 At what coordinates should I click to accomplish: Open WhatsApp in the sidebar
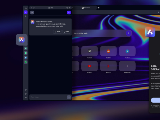coord(26,53)
